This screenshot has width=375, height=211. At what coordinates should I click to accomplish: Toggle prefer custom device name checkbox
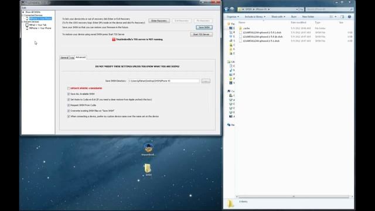coord(69,117)
